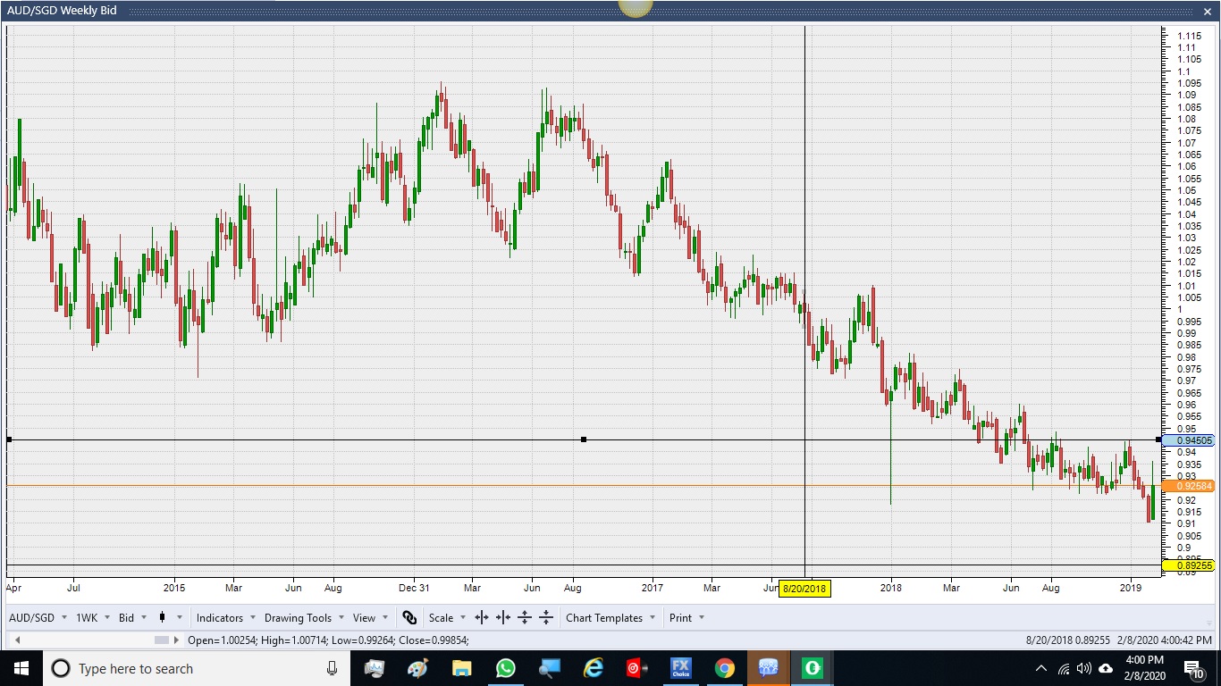The height and width of the screenshot is (686, 1221).
Task: Open Google Chrome from taskbar
Action: [x=725, y=668]
